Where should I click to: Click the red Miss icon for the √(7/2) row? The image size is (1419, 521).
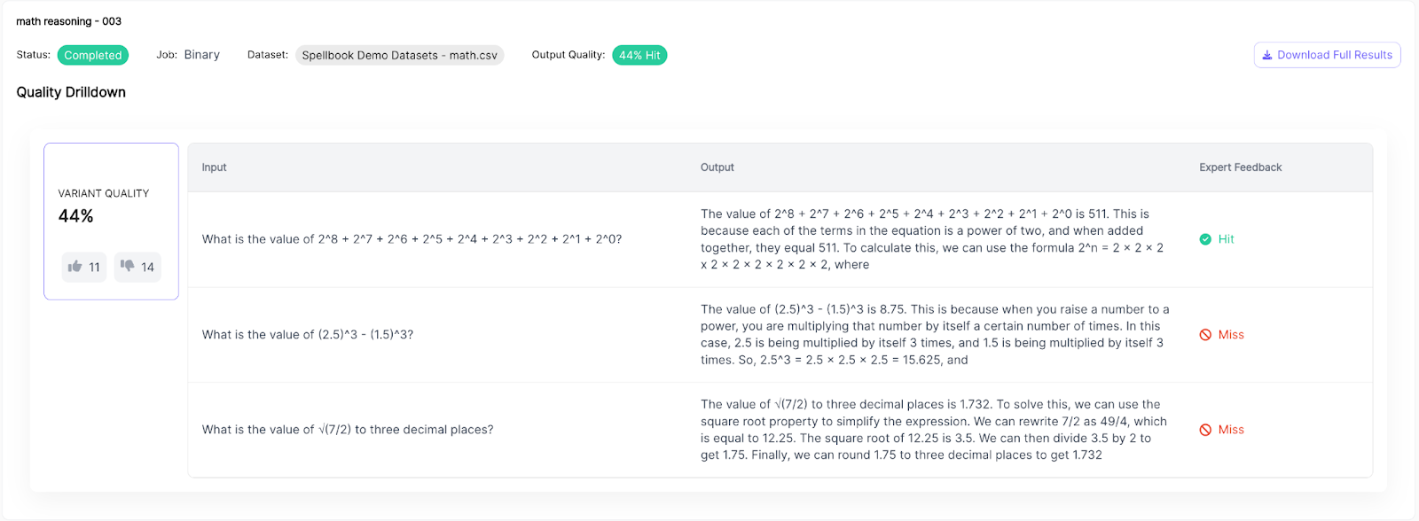1205,430
